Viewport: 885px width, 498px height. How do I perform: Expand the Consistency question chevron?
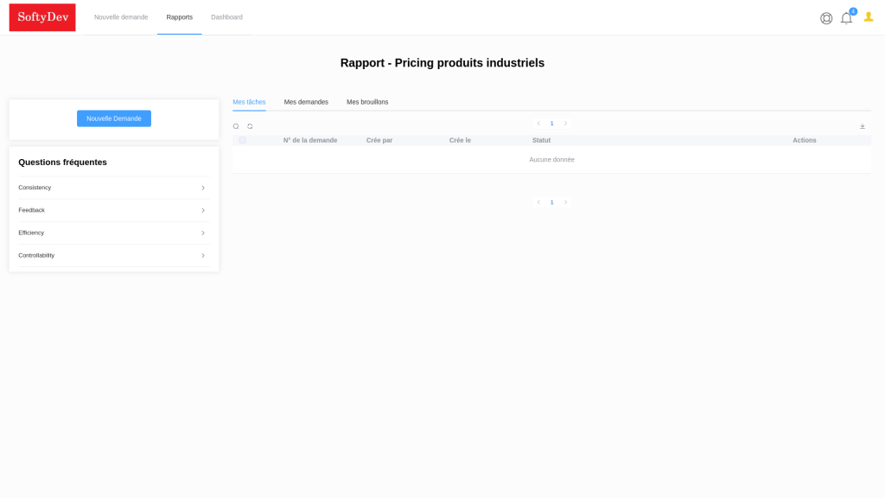[x=203, y=188]
